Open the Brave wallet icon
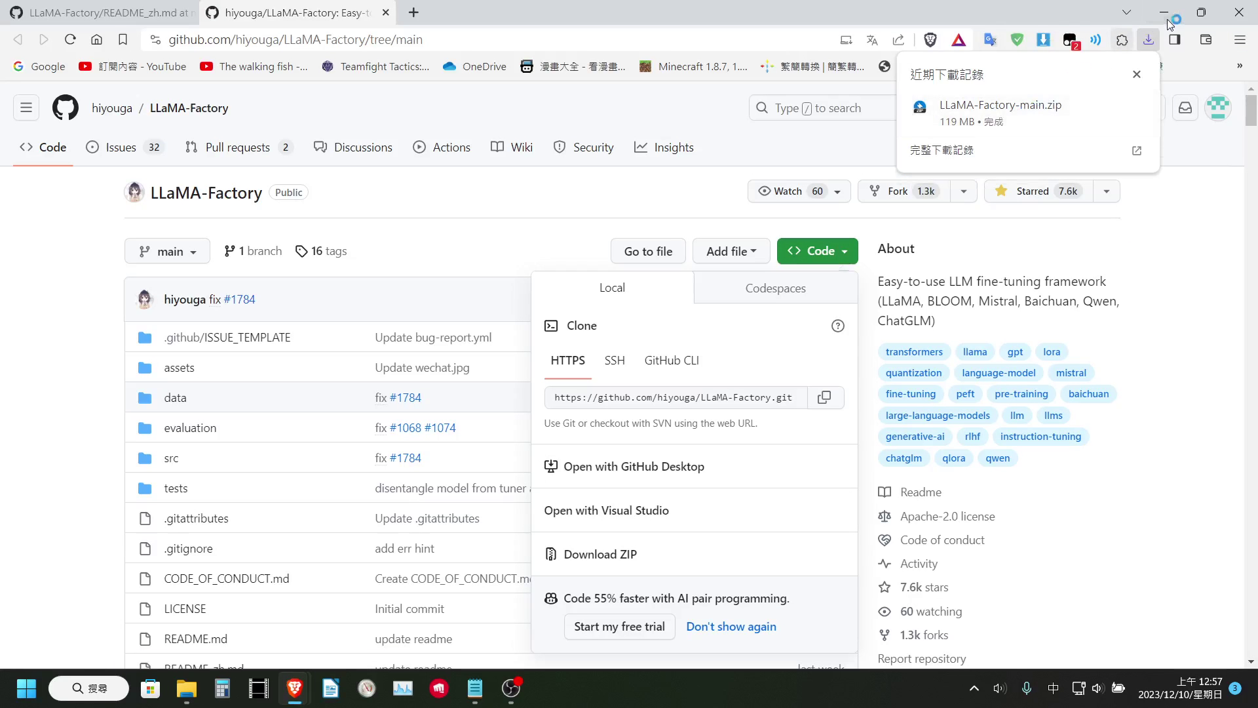 pos(1206,40)
